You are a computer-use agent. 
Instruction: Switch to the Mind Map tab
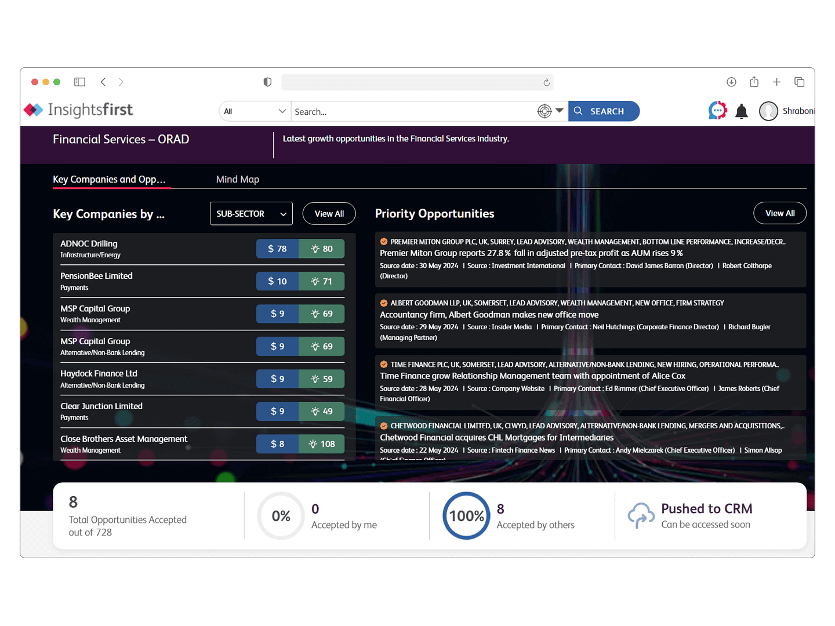pyautogui.click(x=238, y=180)
